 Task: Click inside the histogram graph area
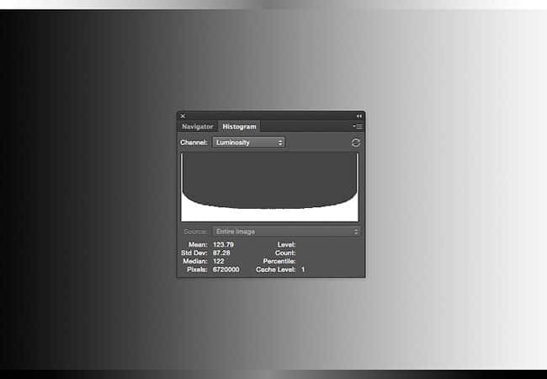click(x=269, y=187)
